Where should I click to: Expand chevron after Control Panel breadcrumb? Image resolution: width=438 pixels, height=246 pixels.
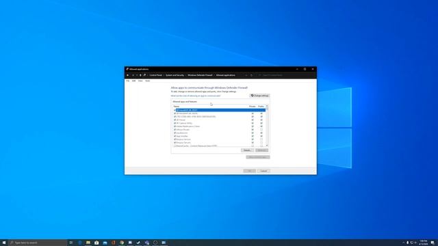point(164,75)
